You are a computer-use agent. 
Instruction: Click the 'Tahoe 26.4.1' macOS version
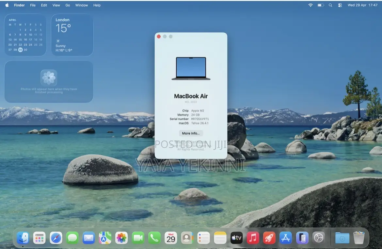199,123
